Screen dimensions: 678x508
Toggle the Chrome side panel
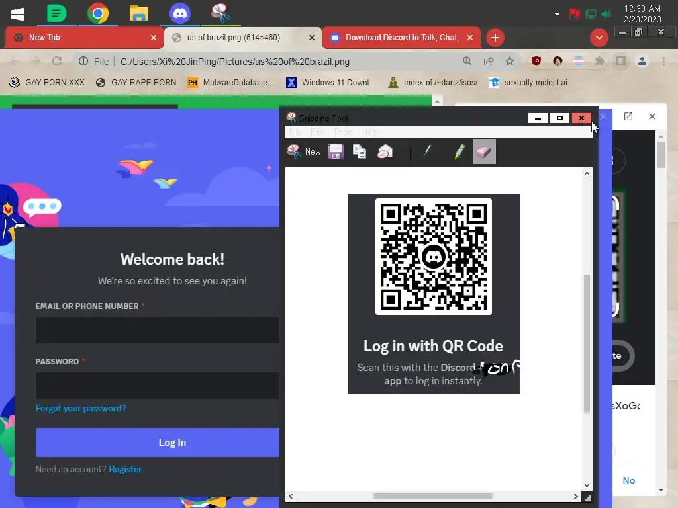tap(621, 62)
